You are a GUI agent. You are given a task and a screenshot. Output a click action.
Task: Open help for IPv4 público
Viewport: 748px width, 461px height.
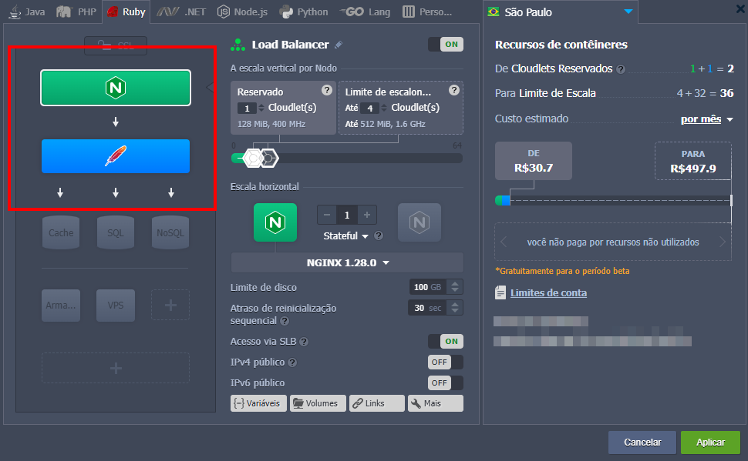click(292, 362)
